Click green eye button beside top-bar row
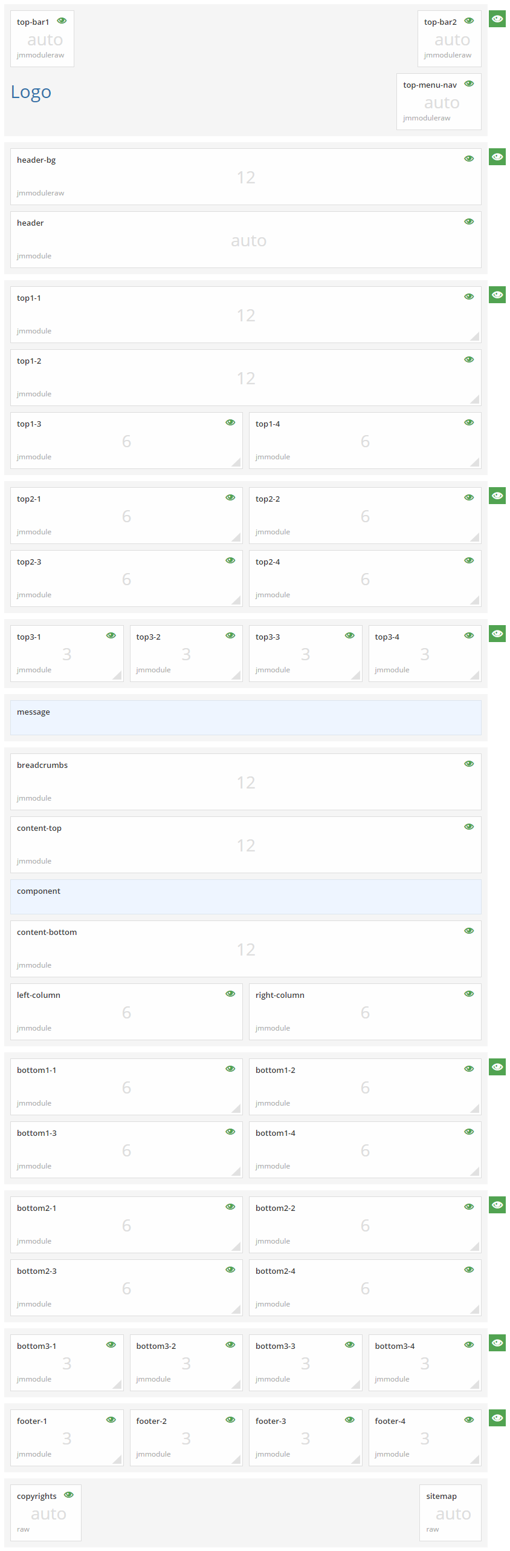The image size is (510, 1551). [497, 19]
